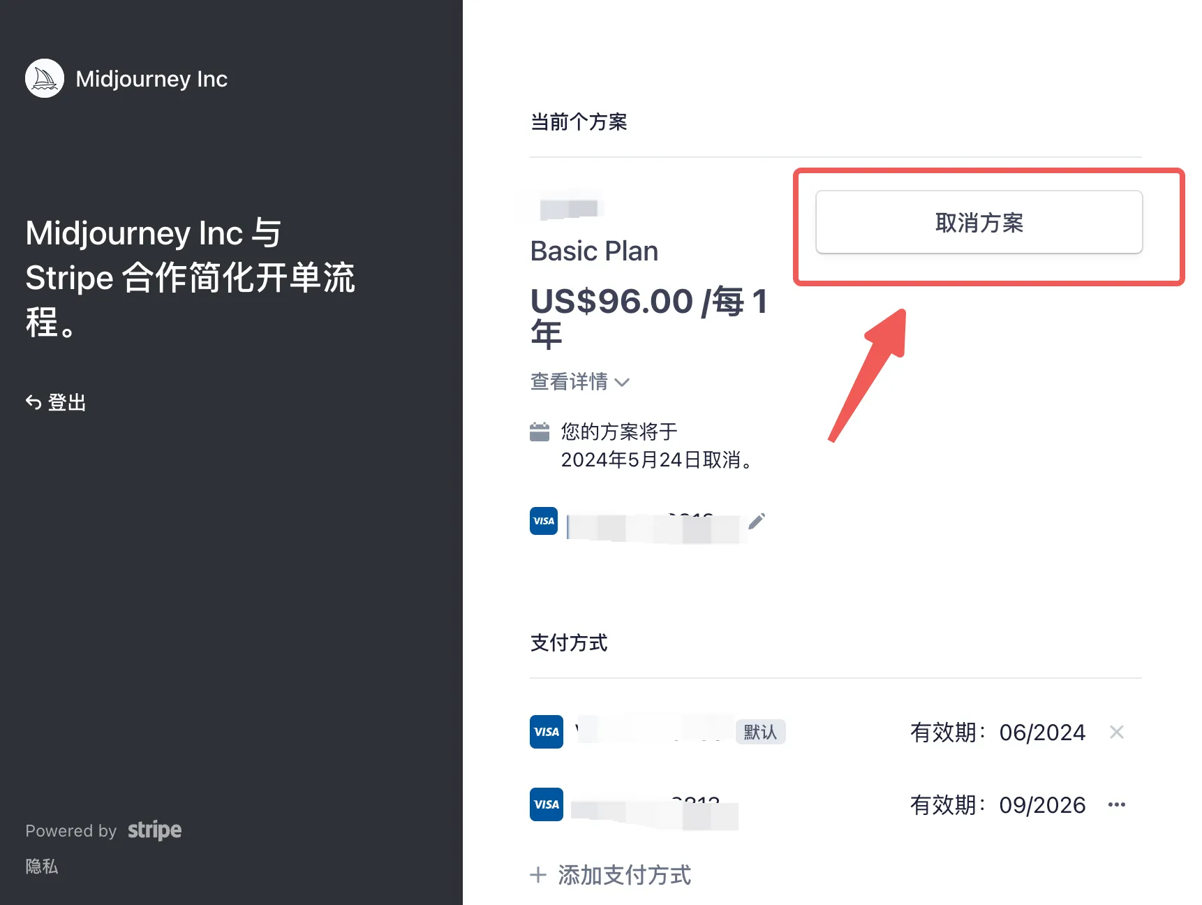The height and width of the screenshot is (905, 1202).
Task: Open the 隐私 privacy link
Action: coord(42,867)
